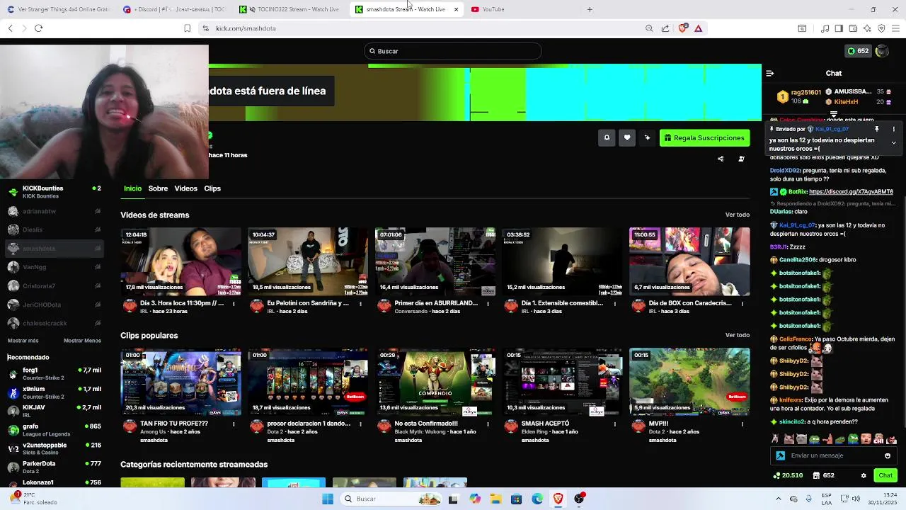Open the Brave VPN shield icon

click(881, 28)
